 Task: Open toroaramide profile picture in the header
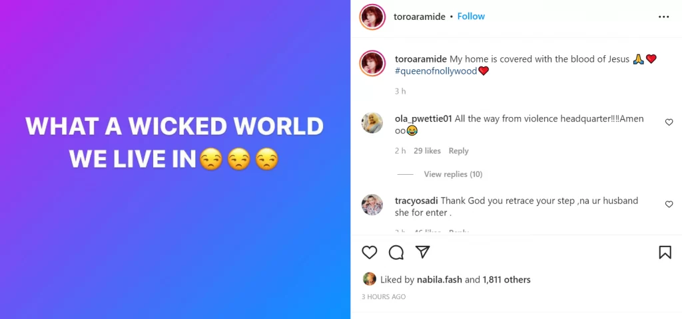tap(372, 17)
